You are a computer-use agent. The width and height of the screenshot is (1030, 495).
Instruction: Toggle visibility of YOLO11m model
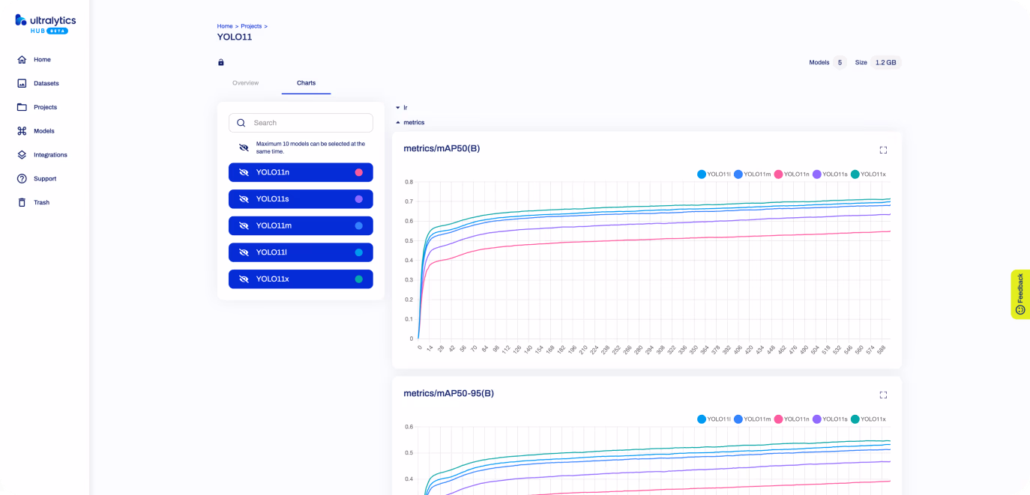tap(244, 225)
